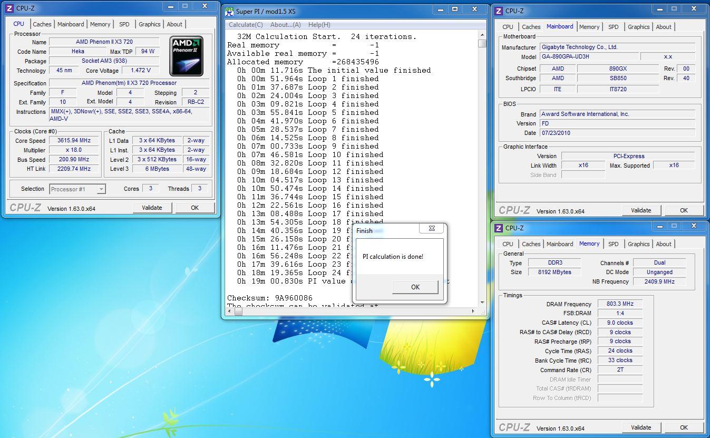The width and height of the screenshot is (710, 438).
Task: Click the CAS# Latency value 9.0 clocks
Action: coord(620,323)
